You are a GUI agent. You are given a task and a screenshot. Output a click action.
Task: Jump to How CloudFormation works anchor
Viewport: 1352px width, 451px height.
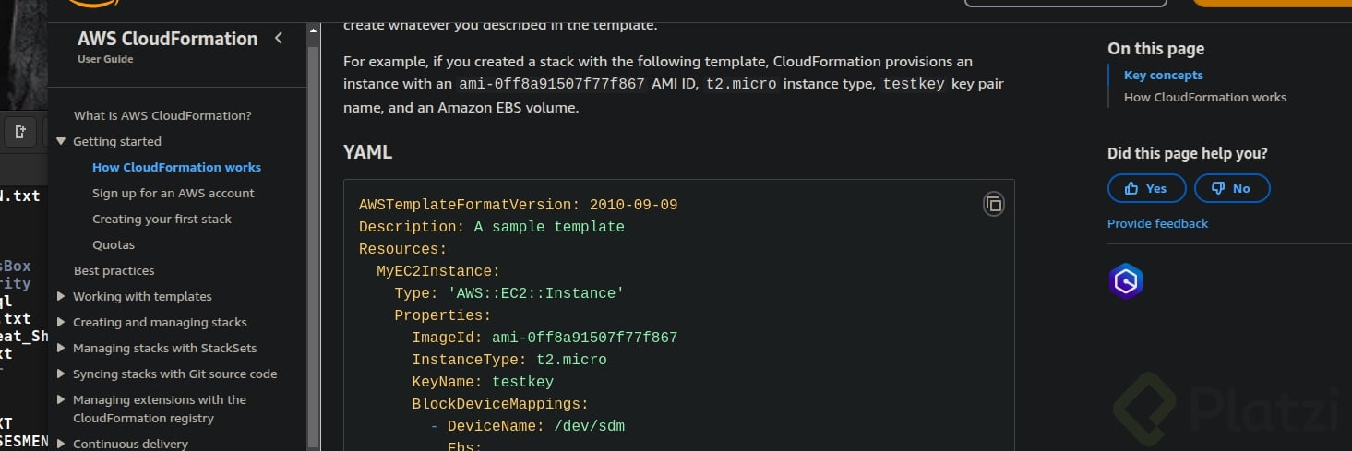[1204, 97]
